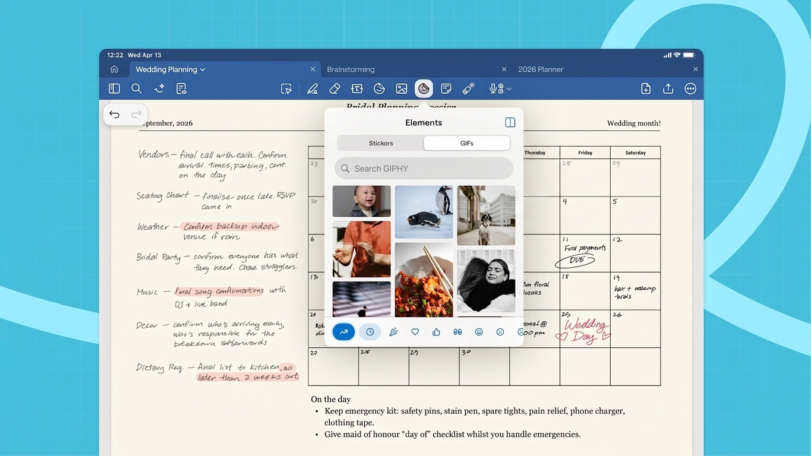
Task: Expand Elements panel with split-view icon
Action: coord(510,122)
